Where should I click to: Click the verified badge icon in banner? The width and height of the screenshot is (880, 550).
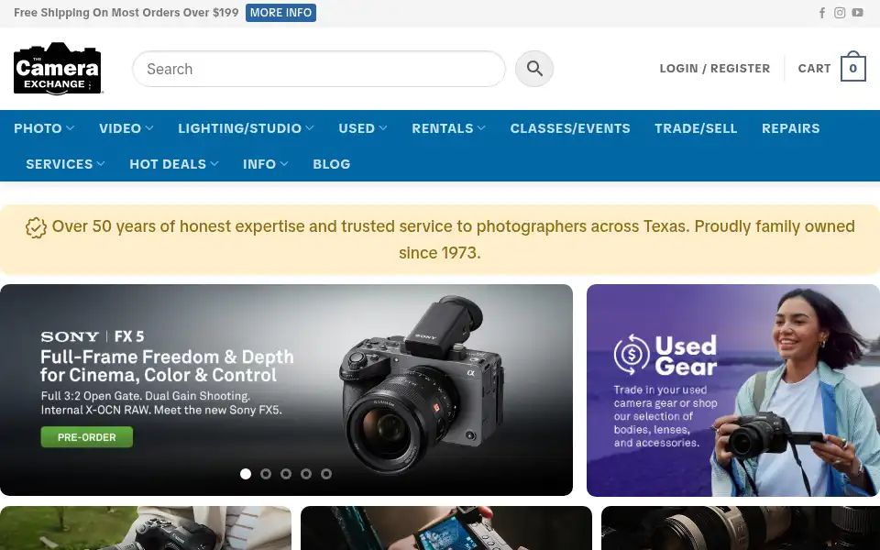[36, 228]
